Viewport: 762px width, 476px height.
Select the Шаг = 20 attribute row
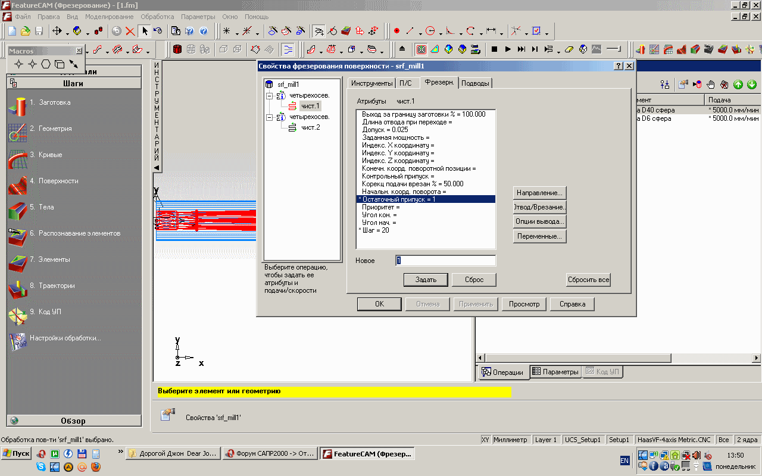426,230
